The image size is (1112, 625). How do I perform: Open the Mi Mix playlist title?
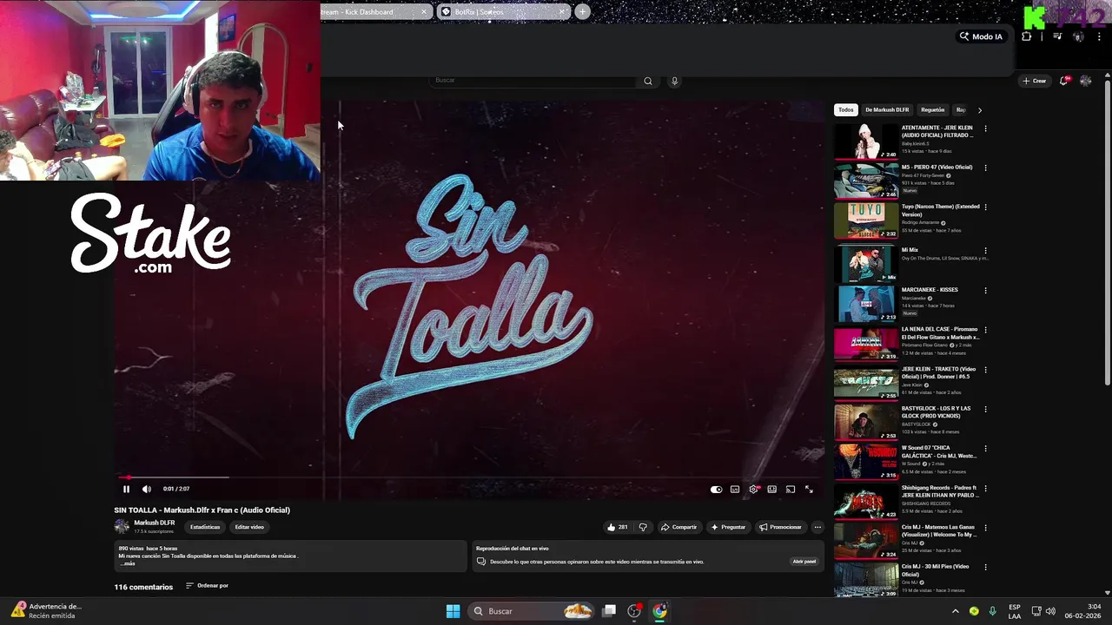910,250
